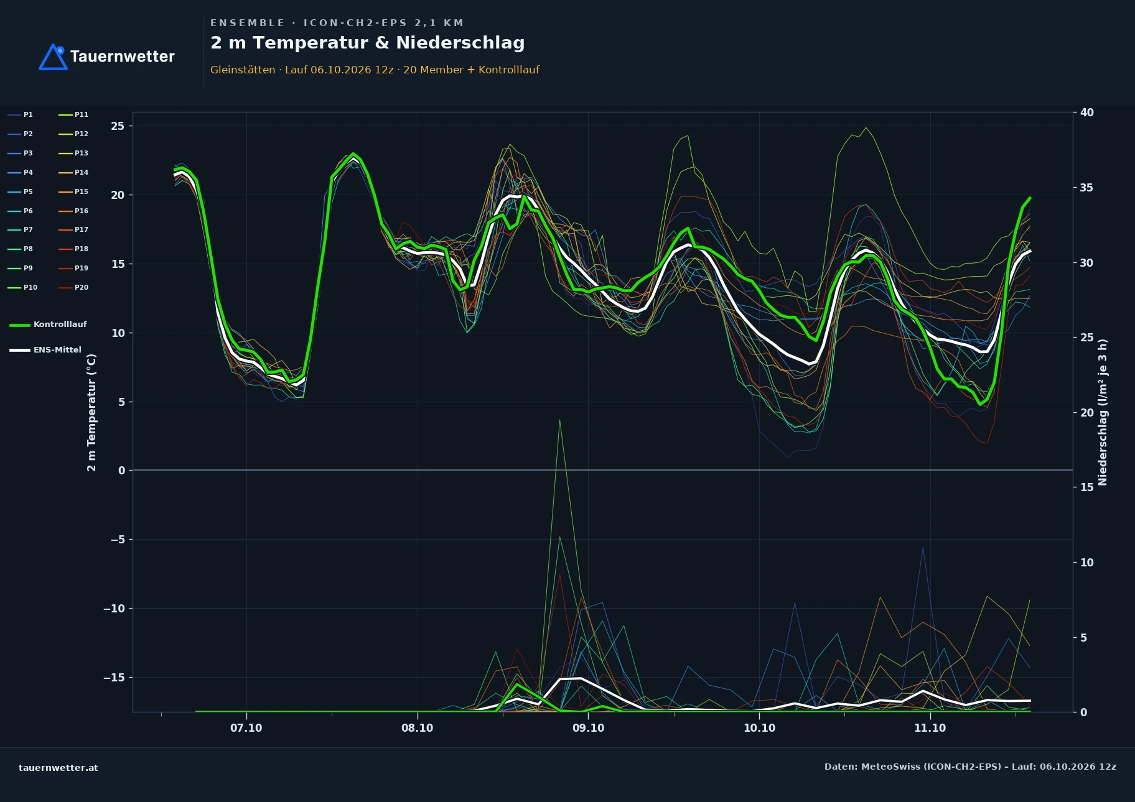Click the P5 legend color line
Viewport: 1135px width, 802px height.
pos(14,191)
